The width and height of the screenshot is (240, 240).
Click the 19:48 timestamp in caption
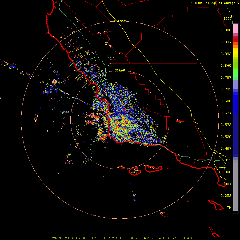(x=186, y=238)
